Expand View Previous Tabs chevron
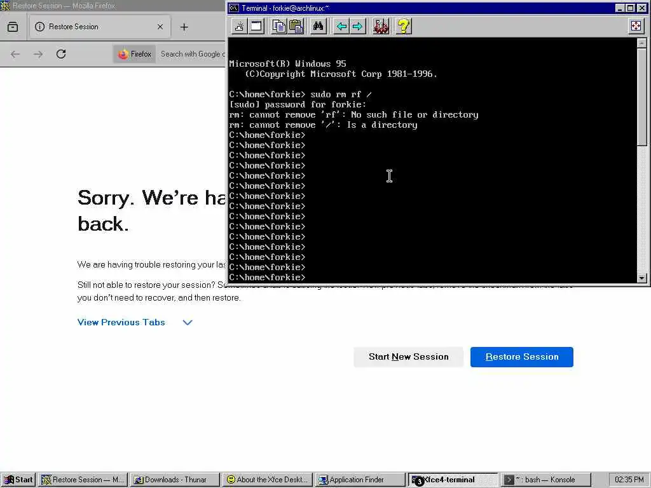The image size is (651, 488). tap(188, 322)
